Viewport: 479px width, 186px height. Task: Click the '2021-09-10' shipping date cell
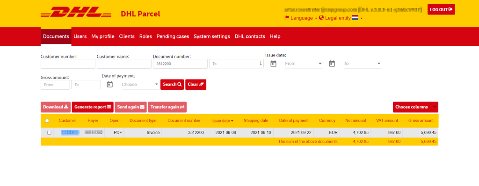click(x=261, y=133)
